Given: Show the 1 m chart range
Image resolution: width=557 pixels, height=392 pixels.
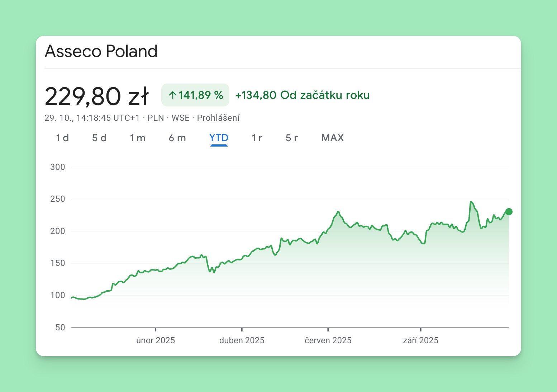Looking at the screenshot, I should (138, 138).
